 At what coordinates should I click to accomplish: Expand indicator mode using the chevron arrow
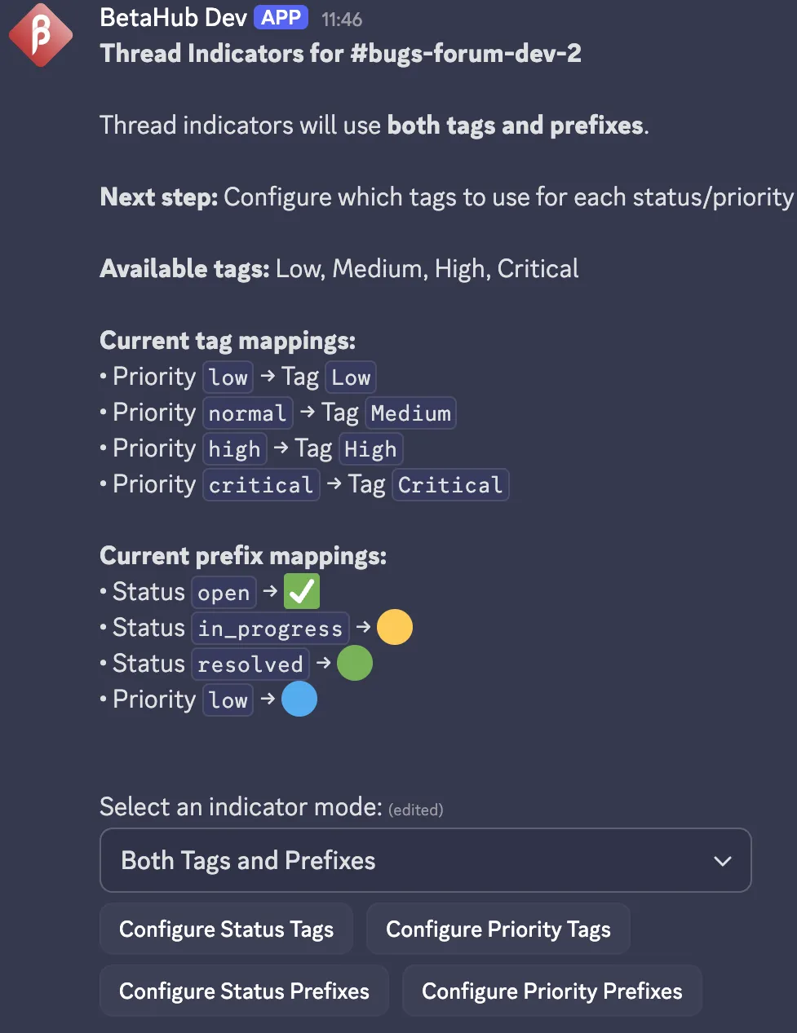point(722,861)
